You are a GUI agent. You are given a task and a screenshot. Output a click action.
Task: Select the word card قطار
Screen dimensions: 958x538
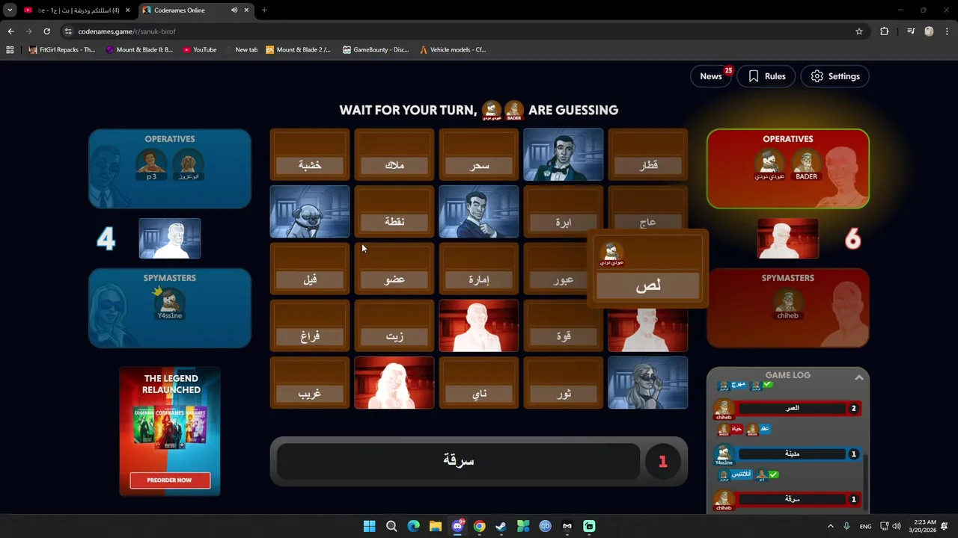click(x=648, y=155)
